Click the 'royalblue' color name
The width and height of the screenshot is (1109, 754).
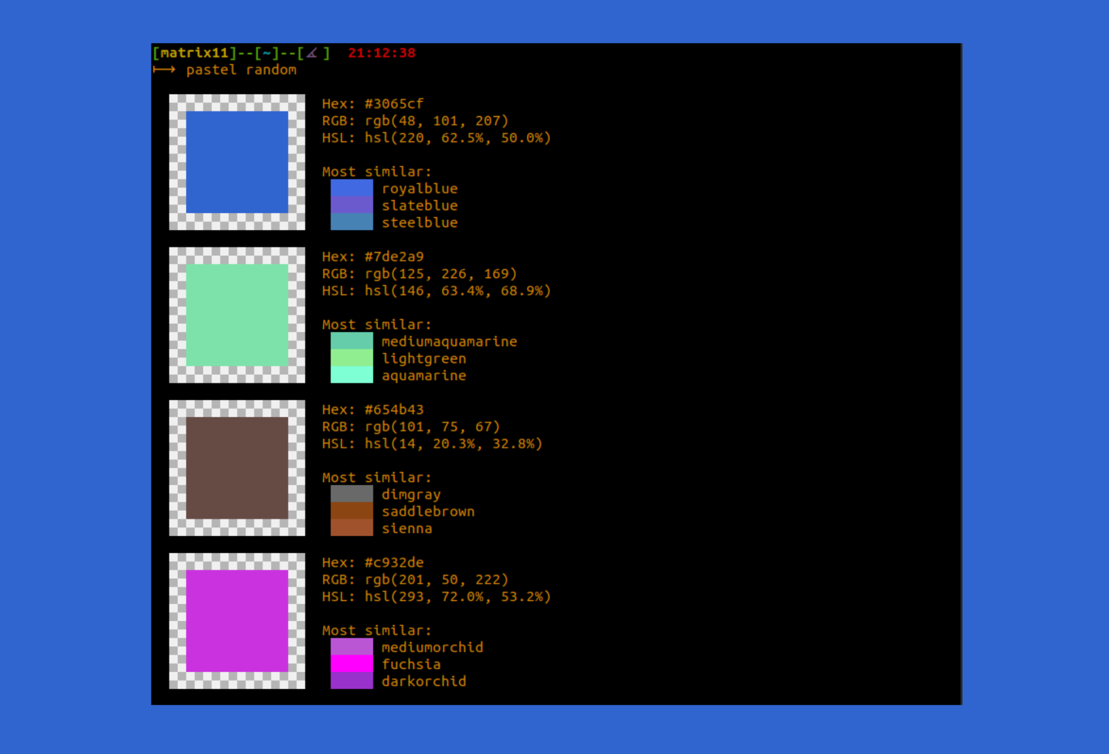pos(420,188)
